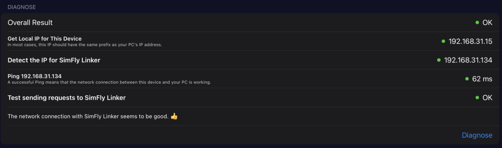Click the Detect the IP for SimFly Linker row title

(54, 60)
